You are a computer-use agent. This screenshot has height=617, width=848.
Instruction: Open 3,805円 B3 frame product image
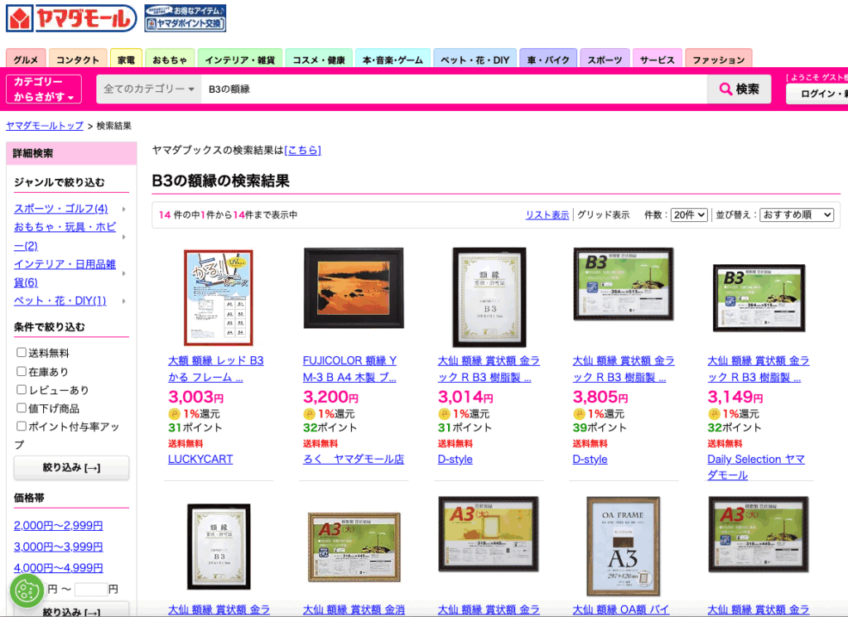[624, 284]
